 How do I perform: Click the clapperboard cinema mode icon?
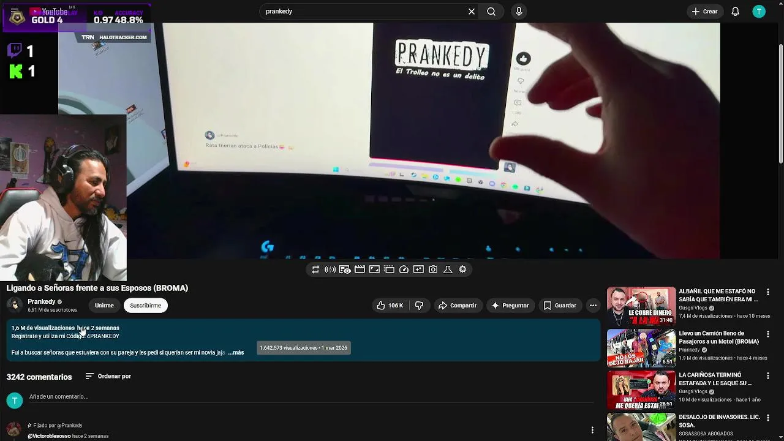point(360,269)
